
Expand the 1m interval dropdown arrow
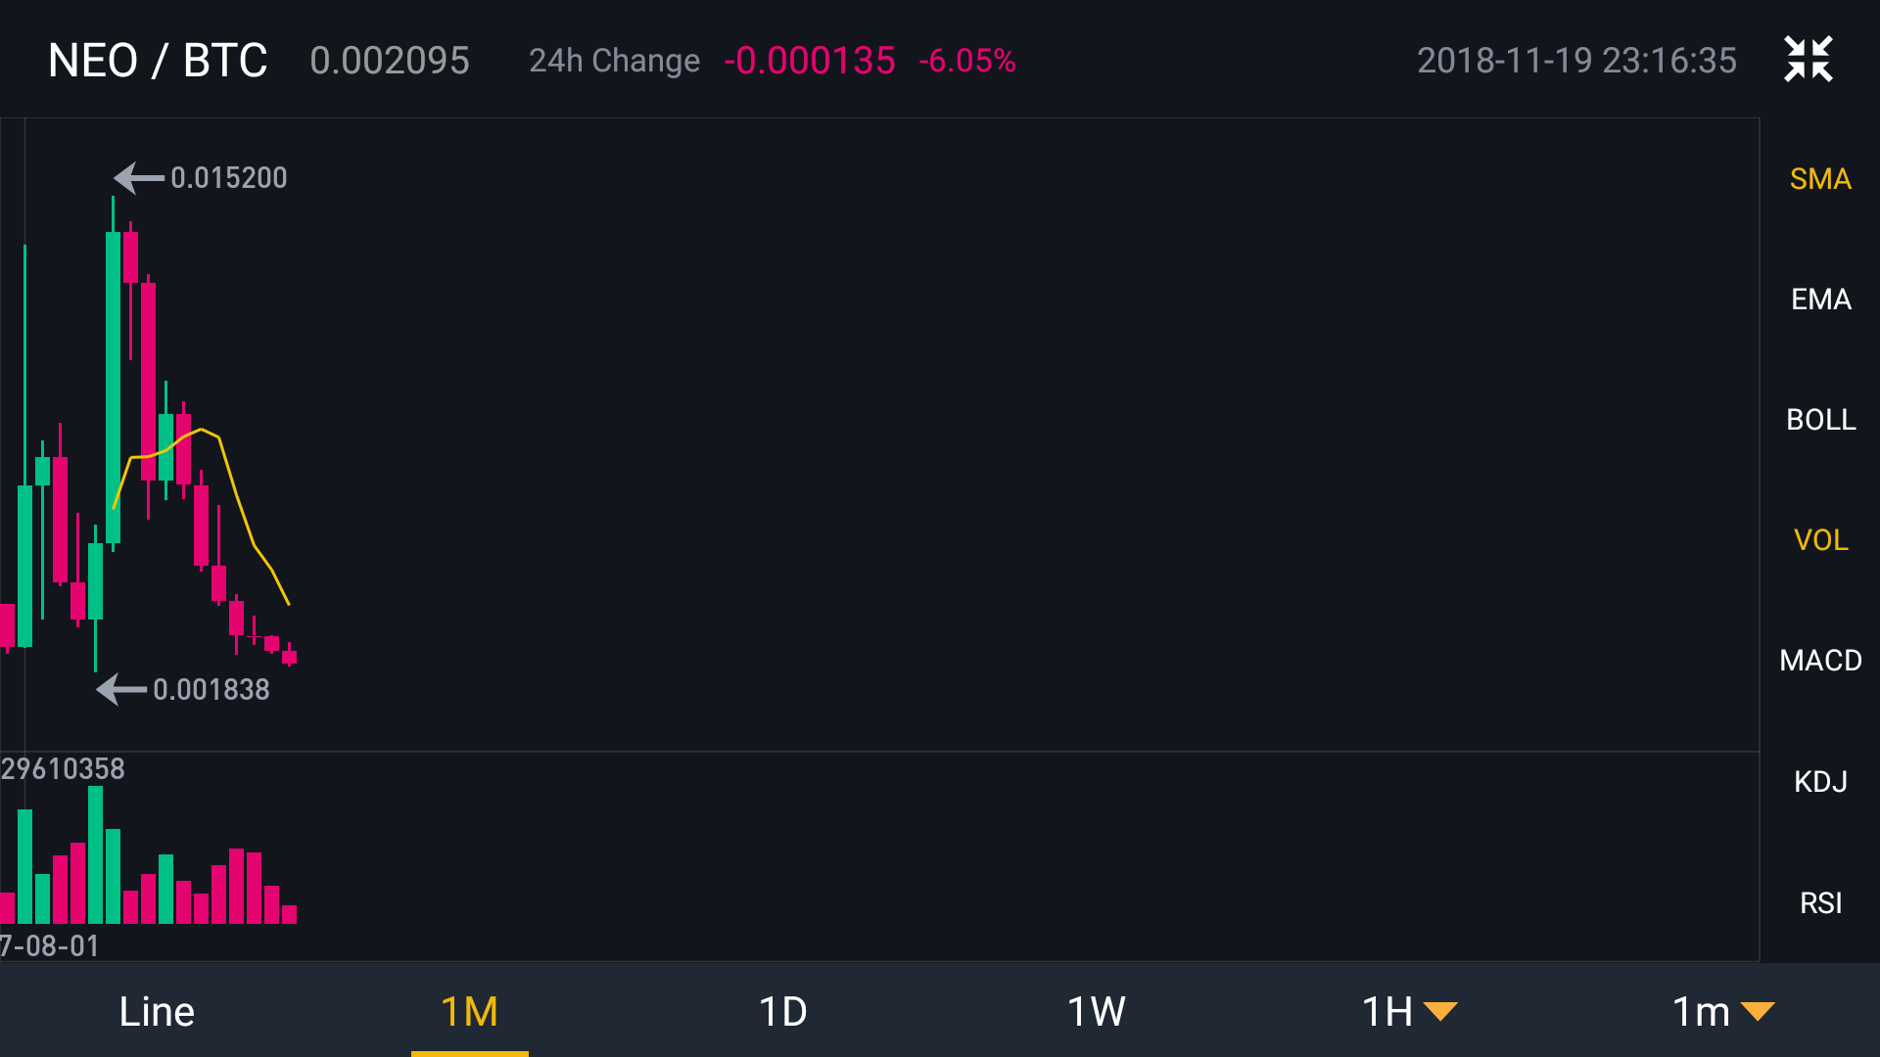click(x=1759, y=1012)
